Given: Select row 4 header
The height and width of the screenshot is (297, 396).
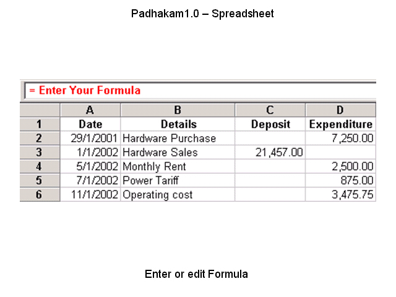Looking at the screenshot, I should [x=40, y=166].
